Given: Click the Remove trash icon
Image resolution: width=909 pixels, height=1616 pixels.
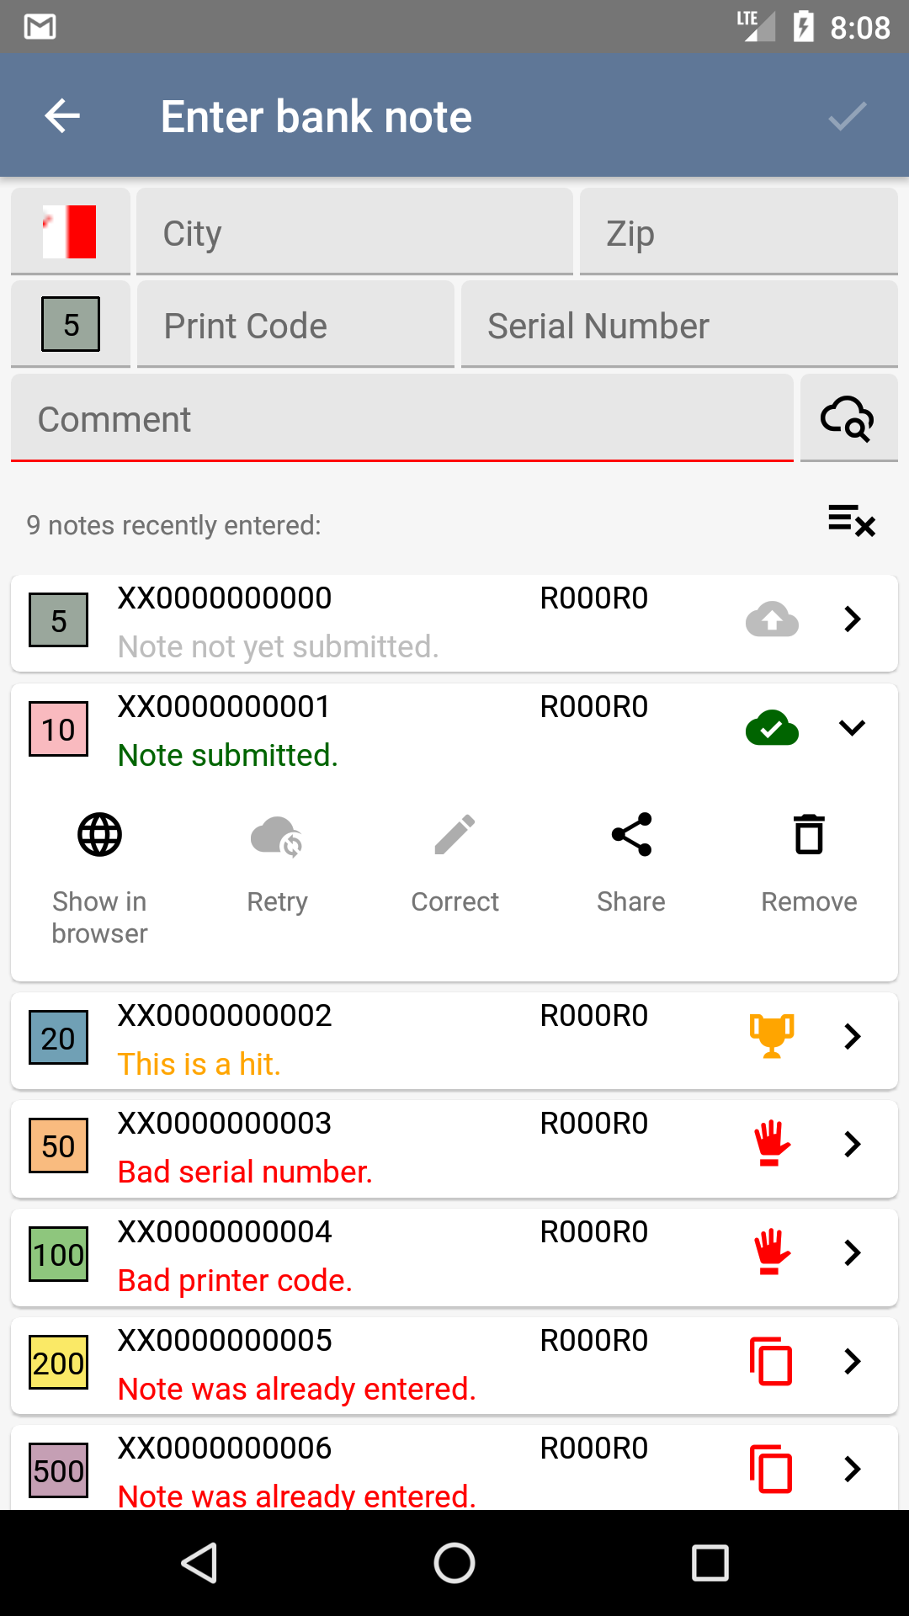Looking at the screenshot, I should [x=809, y=835].
